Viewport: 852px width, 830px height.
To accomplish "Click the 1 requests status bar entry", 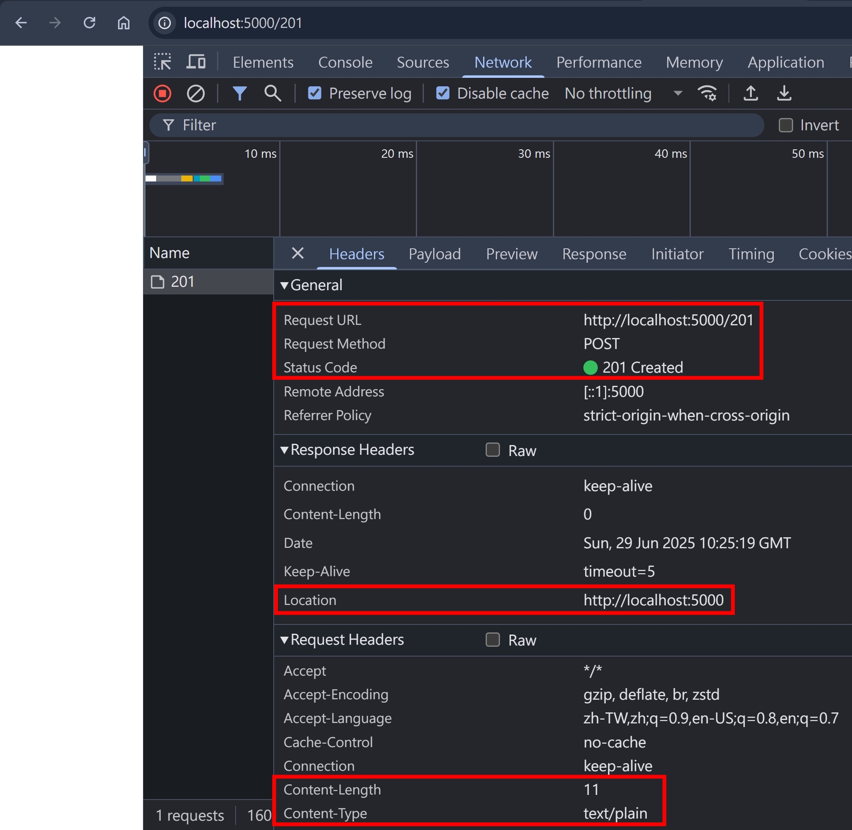I will tap(190, 815).
